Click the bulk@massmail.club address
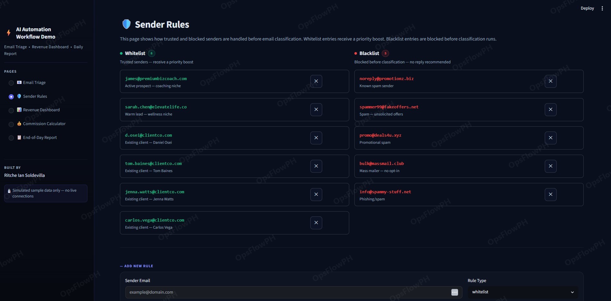Viewport: 611px width, 301px height. tap(382, 163)
